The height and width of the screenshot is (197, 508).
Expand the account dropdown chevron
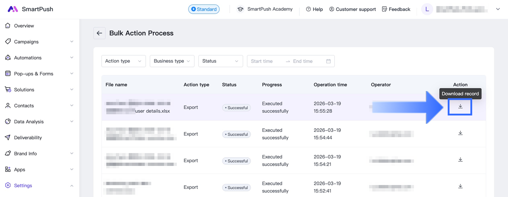498,9
